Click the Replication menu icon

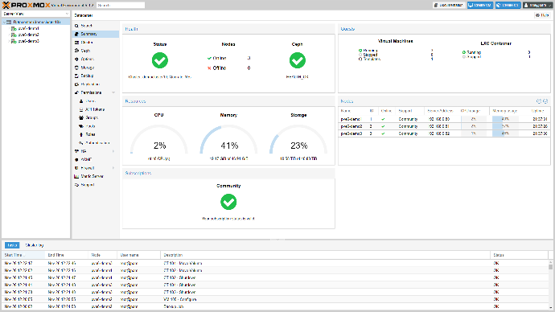tap(76, 84)
